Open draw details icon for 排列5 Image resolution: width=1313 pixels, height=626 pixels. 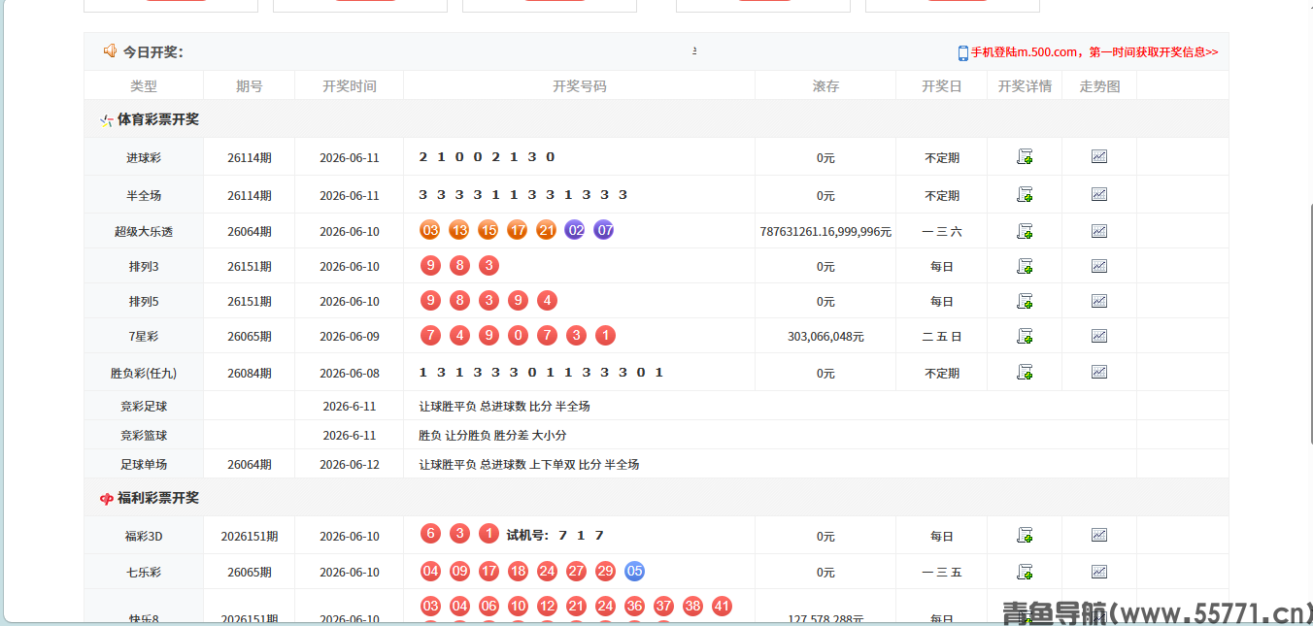click(x=1025, y=301)
